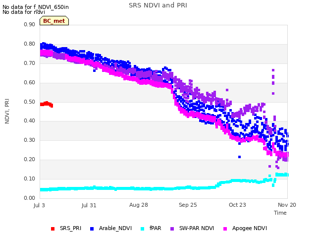Click the red SRS_PRI legend swatch
This screenshot has height=238, width=317.
tap(53, 229)
